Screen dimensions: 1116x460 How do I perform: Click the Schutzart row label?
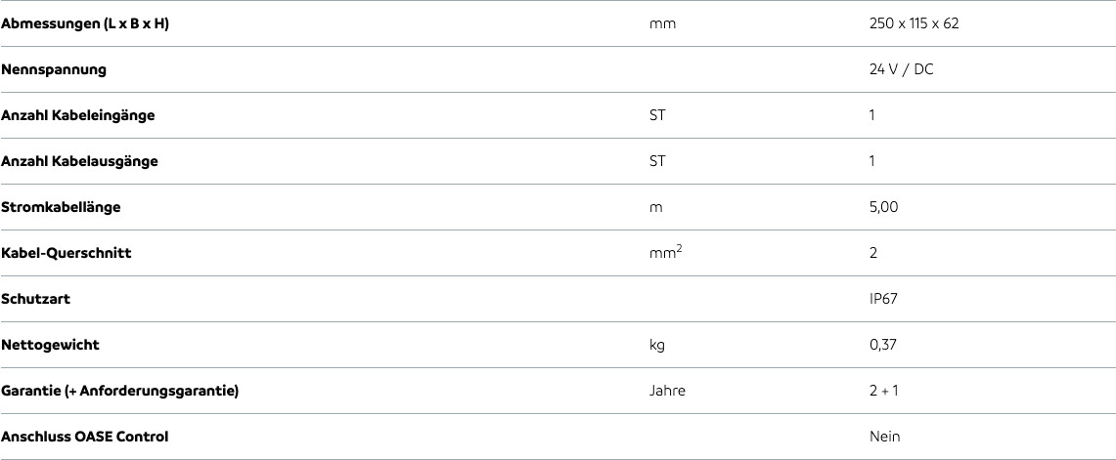36,299
